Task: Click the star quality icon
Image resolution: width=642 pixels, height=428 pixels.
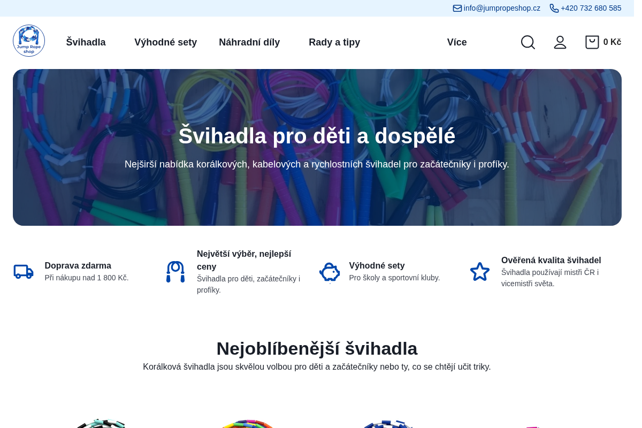Action: pyautogui.click(x=480, y=272)
